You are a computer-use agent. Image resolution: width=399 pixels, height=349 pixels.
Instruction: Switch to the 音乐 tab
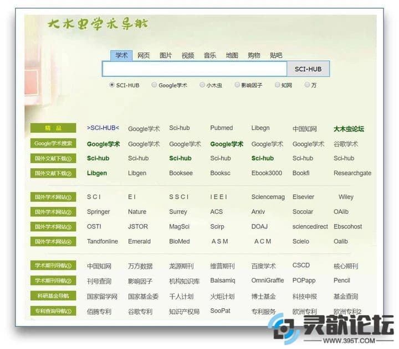[x=209, y=55]
